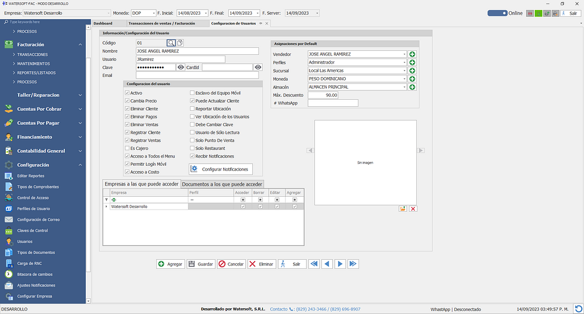Toggle the Es Cajero checkbox
Viewport: 584px width, 314px height.
127,148
